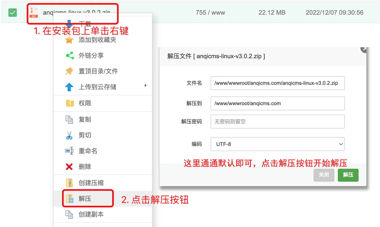The width and height of the screenshot is (380, 227).
Task: Click the pin icon for 置顶目录/文件
Action: [x=69, y=71]
